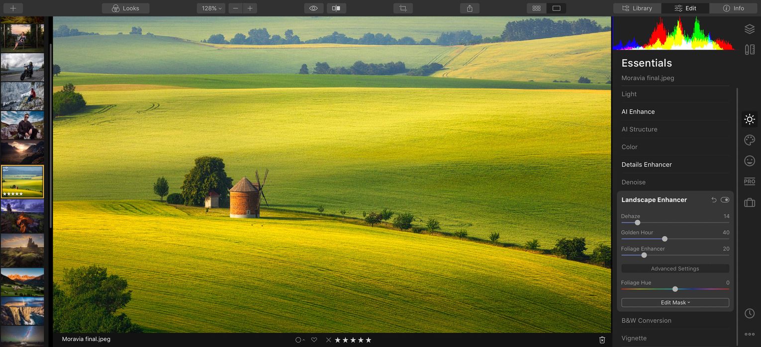Open the Info tab

coord(733,8)
